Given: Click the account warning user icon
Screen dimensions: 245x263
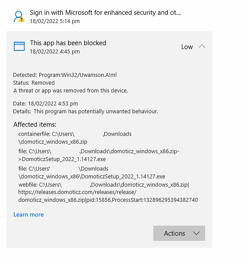Looking at the screenshot, I should click(x=19, y=16).
